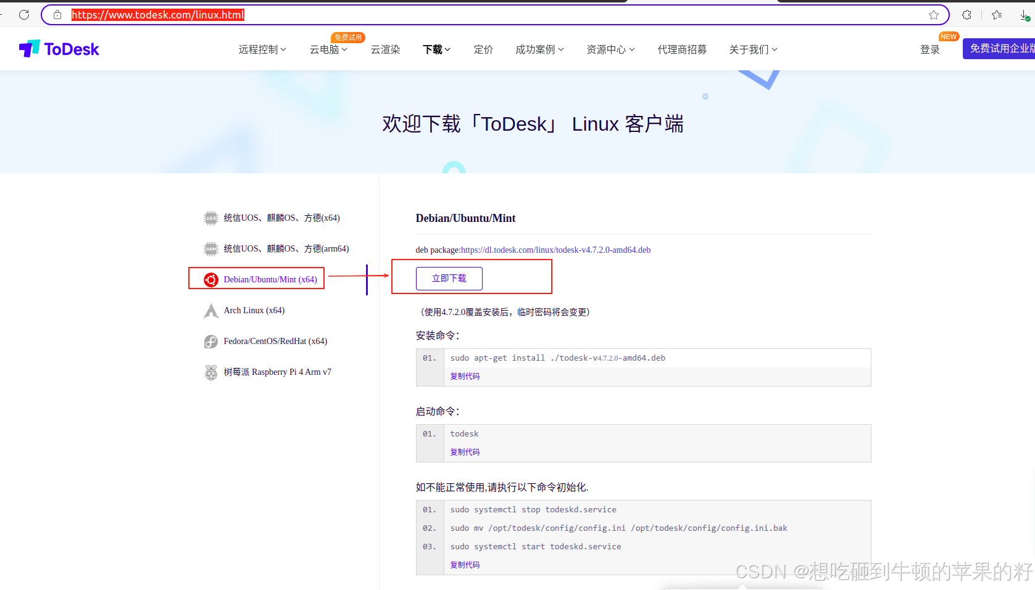Click the Raspberry Pi icon

(211, 372)
